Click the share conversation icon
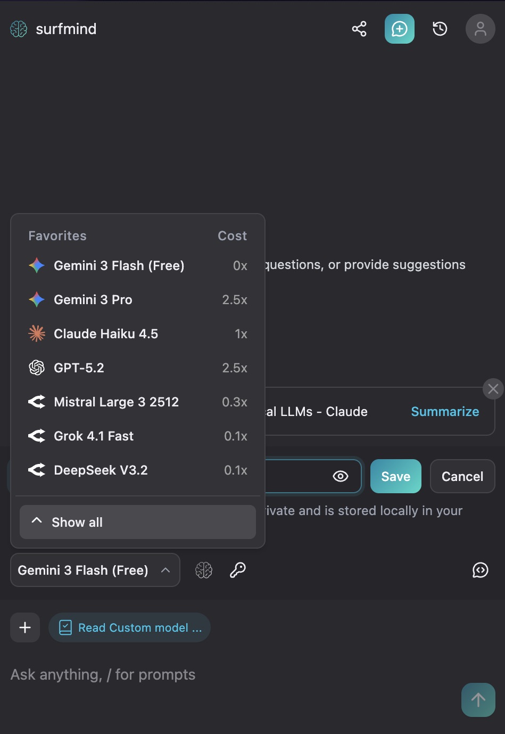Viewport: 505px width, 734px height. pyautogui.click(x=359, y=29)
